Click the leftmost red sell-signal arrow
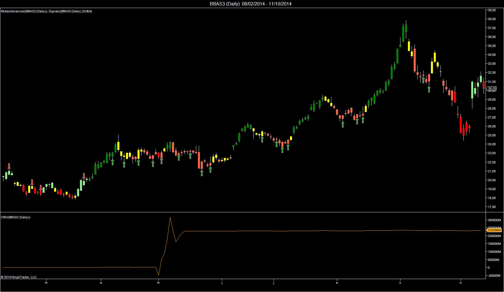 [x=9, y=166]
